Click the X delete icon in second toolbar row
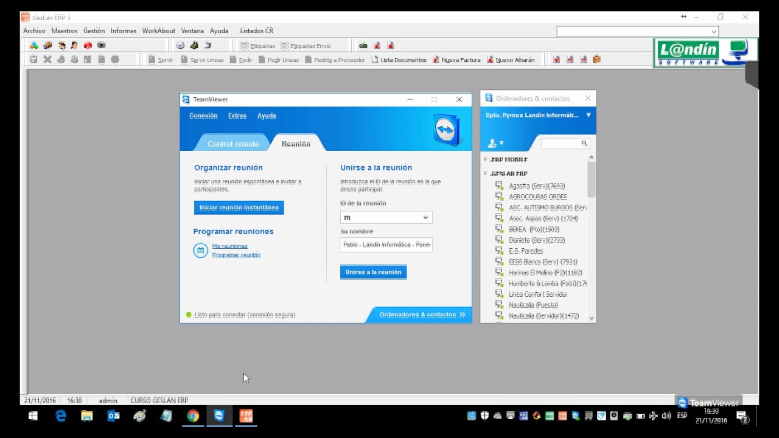 point(47,60)
